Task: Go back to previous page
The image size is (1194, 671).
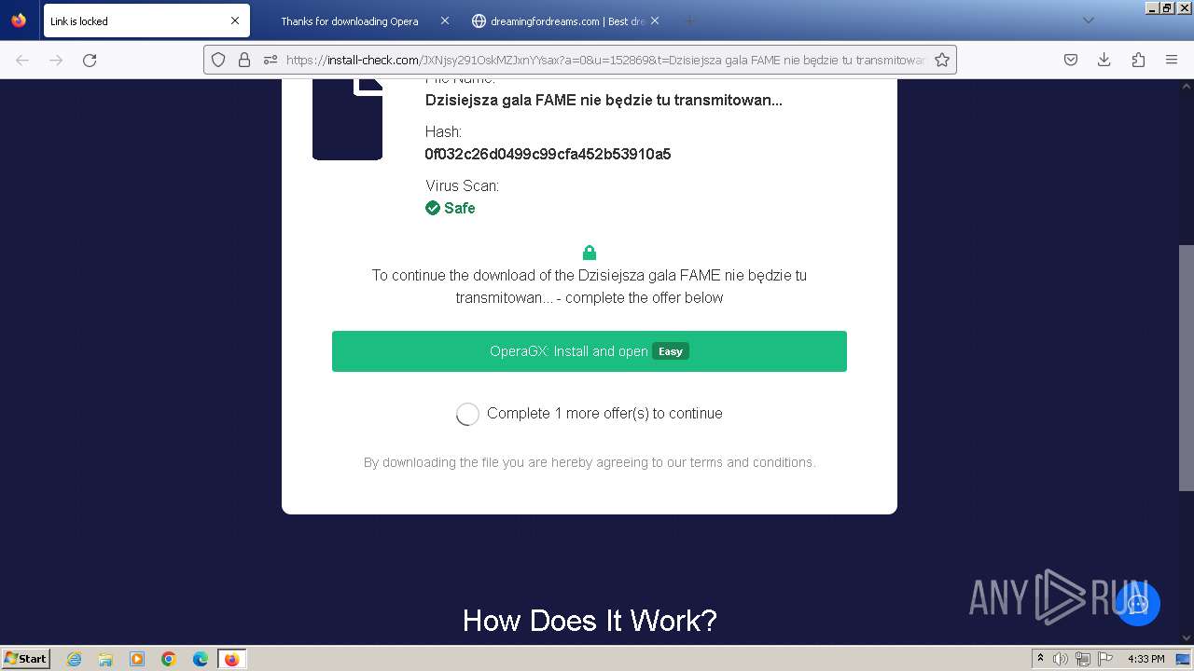Action: [22, 60]
